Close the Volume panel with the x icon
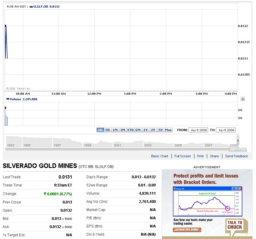Viewport: 256px width, 239px height. [x=243, y=99]
